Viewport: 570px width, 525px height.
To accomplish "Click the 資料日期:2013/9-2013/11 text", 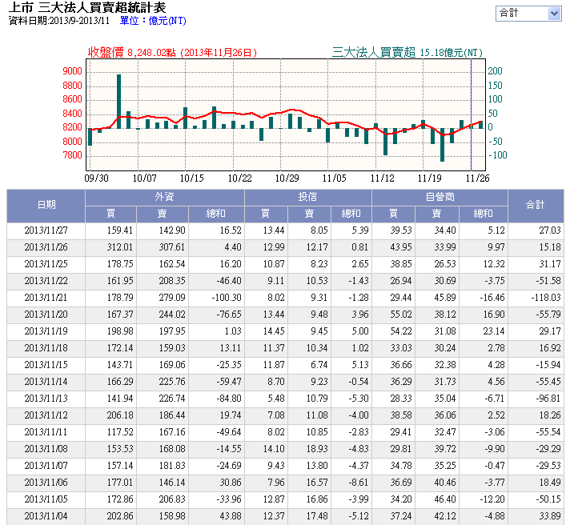I will [59, 21].
